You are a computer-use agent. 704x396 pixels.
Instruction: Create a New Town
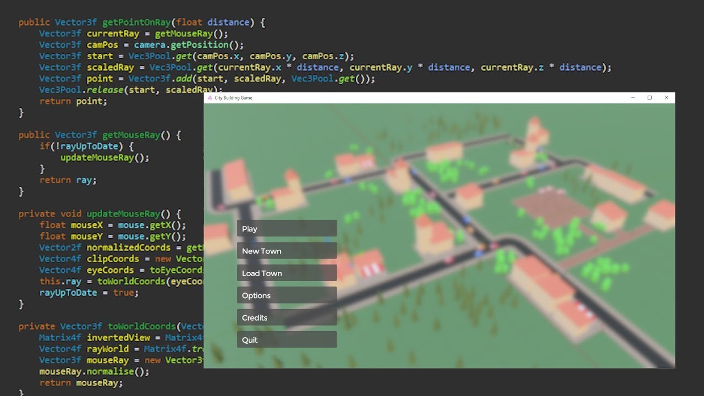coord(287,251)
